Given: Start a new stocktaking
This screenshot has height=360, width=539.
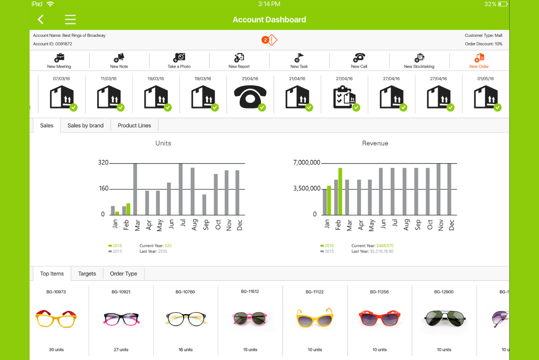Looking at the screenshot, I should tap(419, 60).
